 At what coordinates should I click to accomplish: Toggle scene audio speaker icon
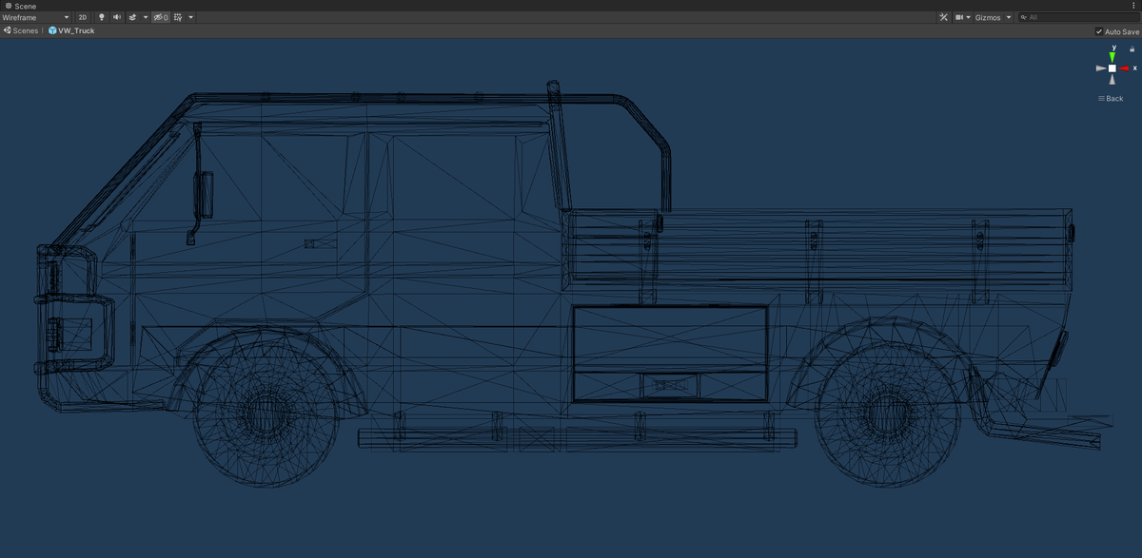117,17
